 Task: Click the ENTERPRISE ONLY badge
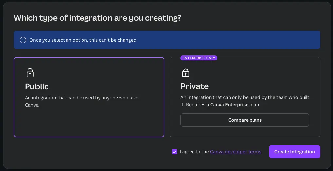point(199,58)
